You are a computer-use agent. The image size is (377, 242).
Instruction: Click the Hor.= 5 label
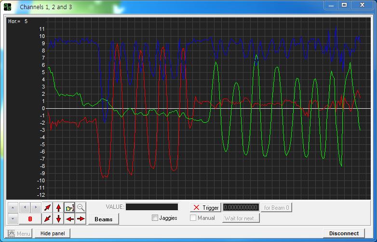[x=18, y=21]
